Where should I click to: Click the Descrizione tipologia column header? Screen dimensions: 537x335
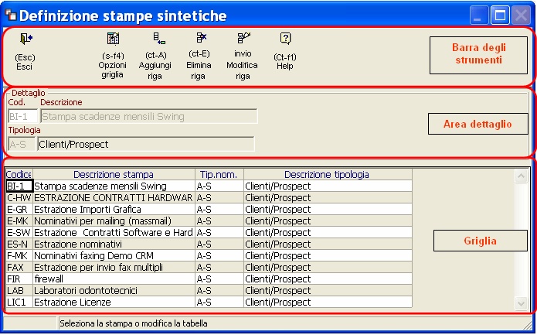point(328,175)
